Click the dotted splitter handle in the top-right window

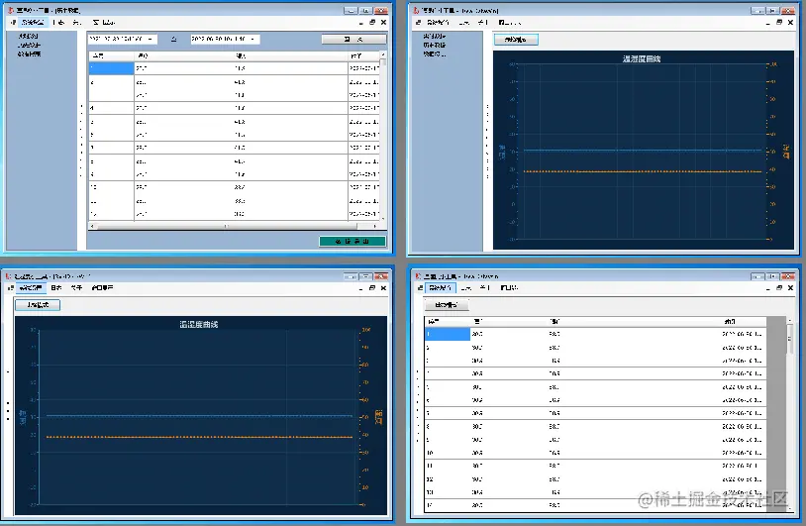tap(487, 141)
